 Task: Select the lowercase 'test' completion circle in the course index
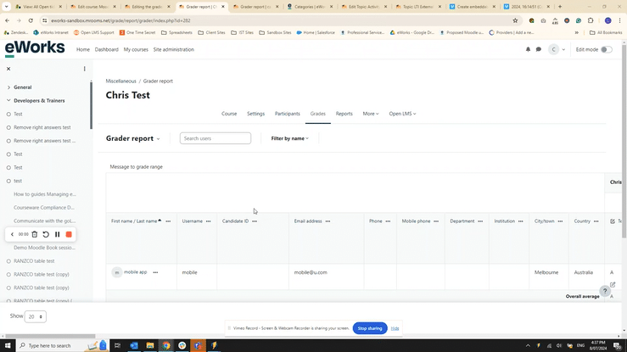click(8, 181)
